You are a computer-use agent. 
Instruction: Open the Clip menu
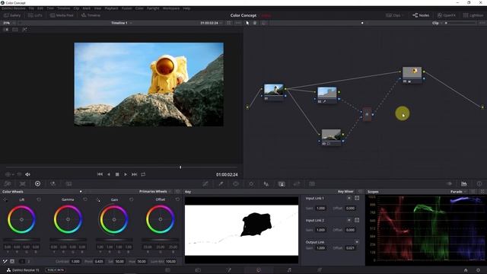point(76,8)
